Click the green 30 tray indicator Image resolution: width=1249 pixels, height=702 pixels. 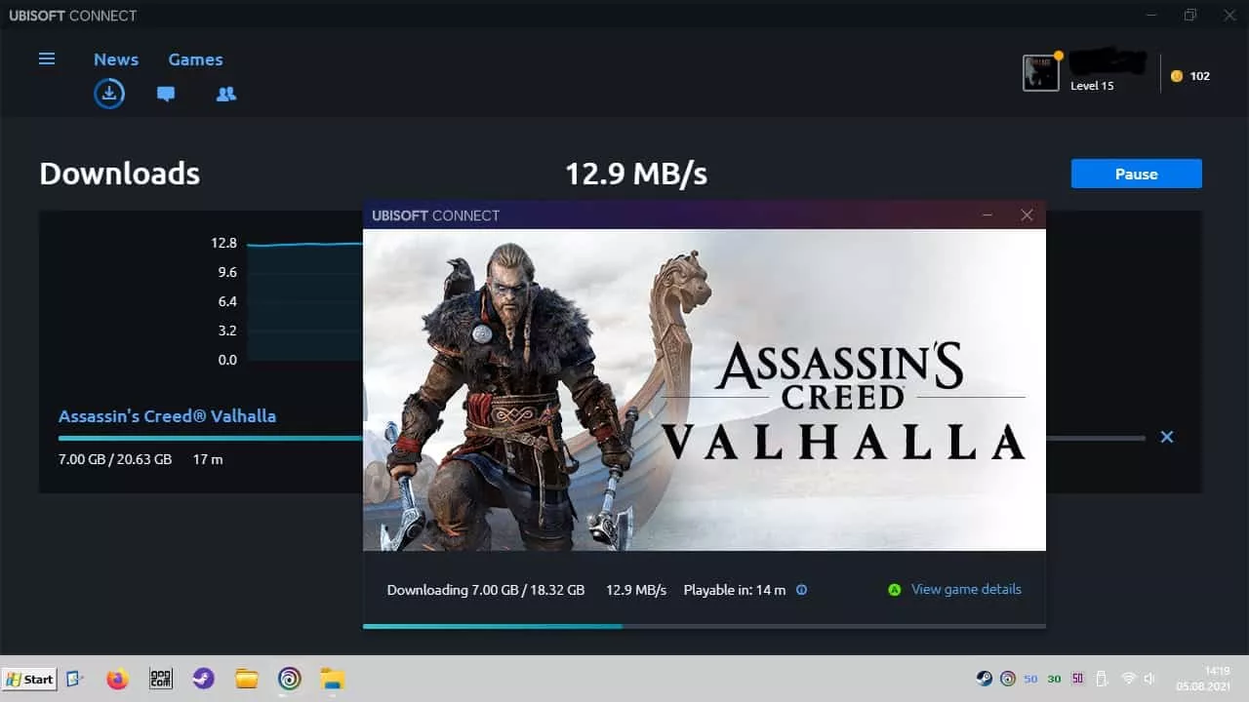point(1055,679)
